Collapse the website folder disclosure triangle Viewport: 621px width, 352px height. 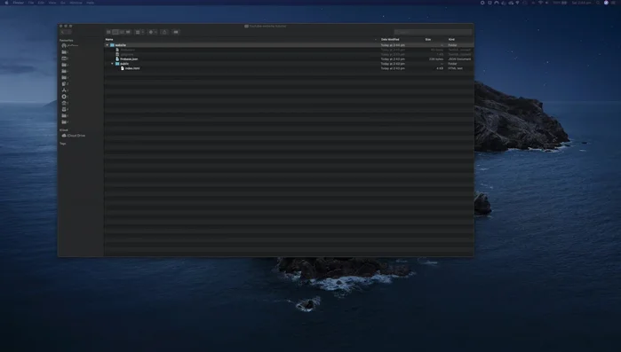(x=107, y=45)
